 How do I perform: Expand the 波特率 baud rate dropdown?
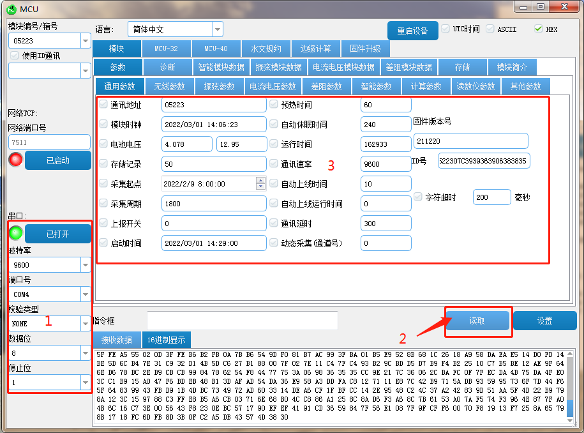pyautogui.click(x=85, y=265)
